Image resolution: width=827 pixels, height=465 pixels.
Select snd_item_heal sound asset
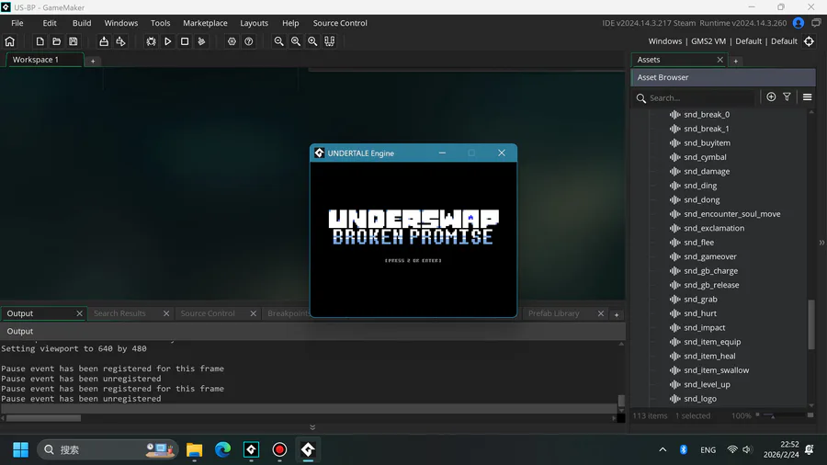coord(709,356)
